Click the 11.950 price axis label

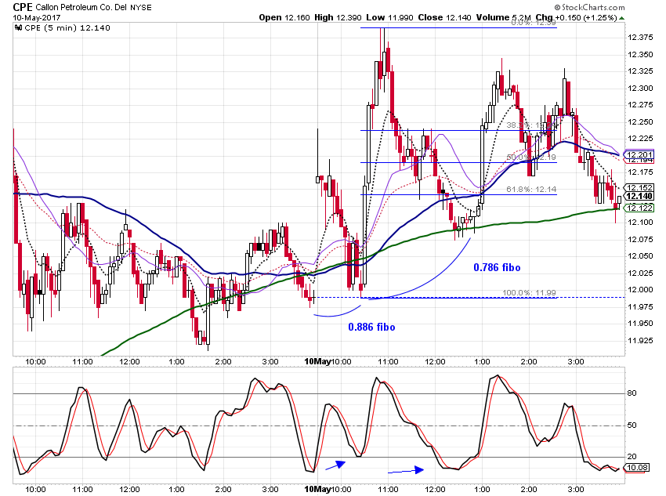[x=640, y=323]
